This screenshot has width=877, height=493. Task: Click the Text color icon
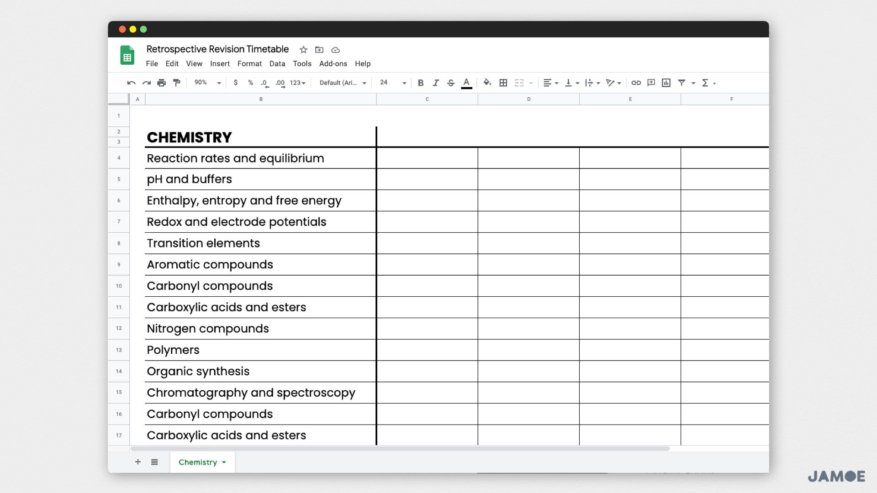(467, 83)
